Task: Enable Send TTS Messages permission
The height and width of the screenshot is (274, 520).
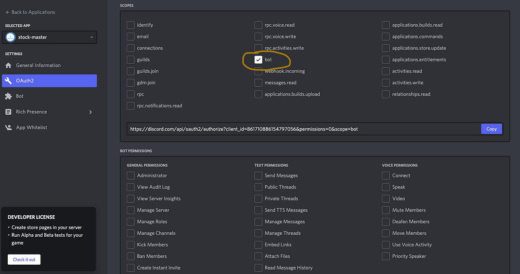Action: pyautogui.click(x=258, y=210)
